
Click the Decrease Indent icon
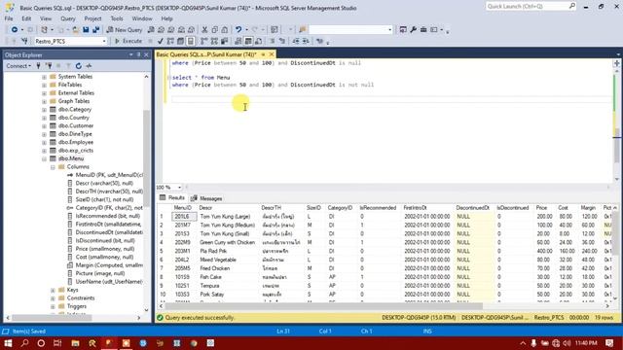pos(296,41)
